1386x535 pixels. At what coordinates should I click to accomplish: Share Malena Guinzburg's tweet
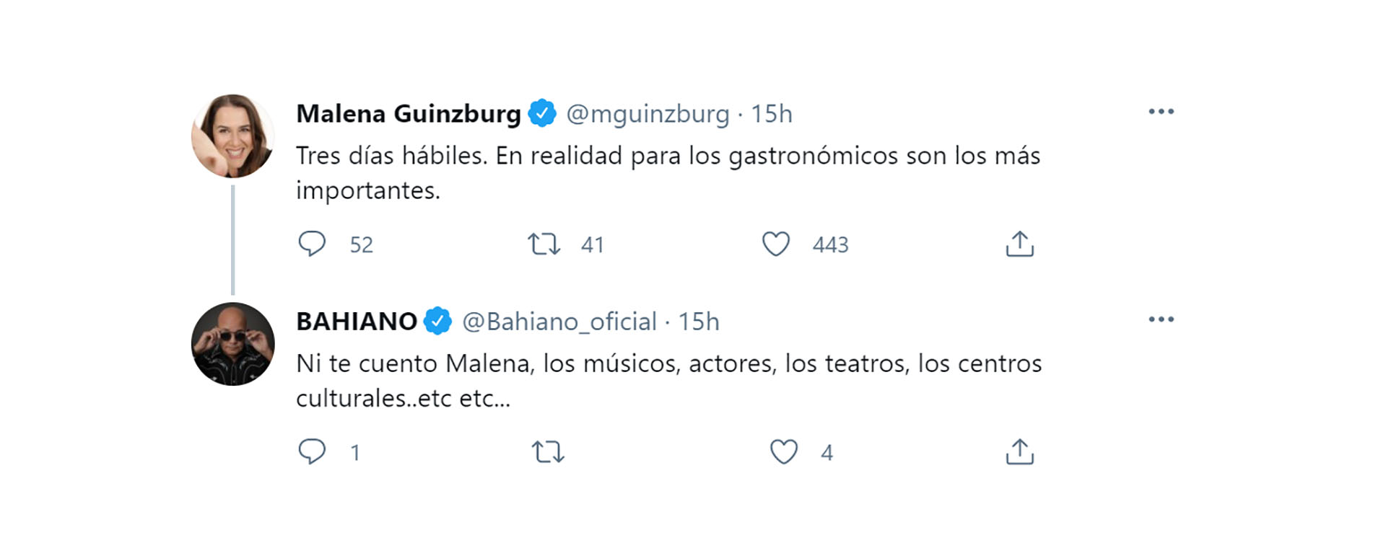[1019, 244]
